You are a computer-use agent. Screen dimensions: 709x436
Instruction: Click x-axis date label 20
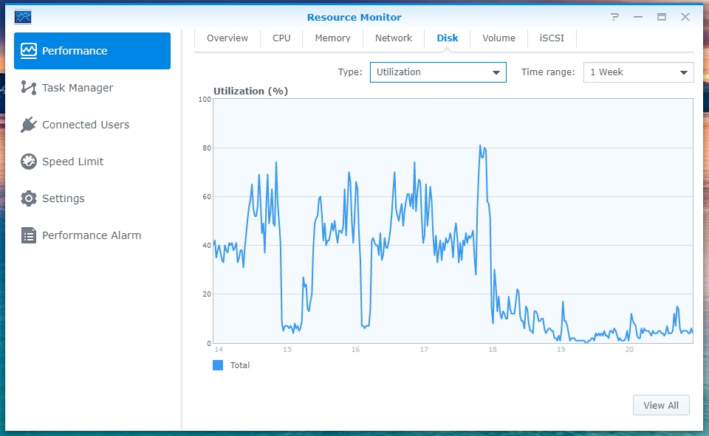[629, 349]
